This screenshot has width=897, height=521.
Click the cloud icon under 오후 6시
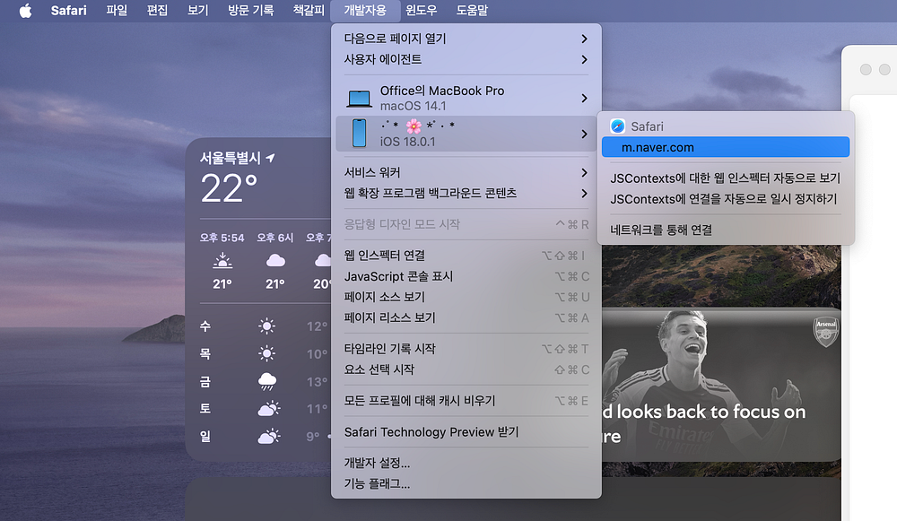coord(275,261)
